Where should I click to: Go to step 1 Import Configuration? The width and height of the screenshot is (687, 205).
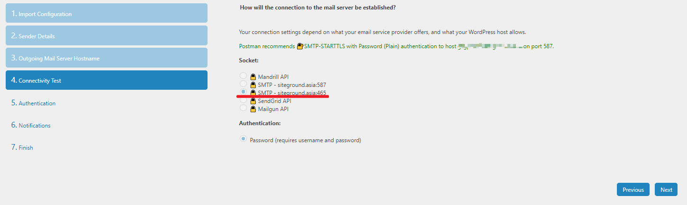pos(107,13)
